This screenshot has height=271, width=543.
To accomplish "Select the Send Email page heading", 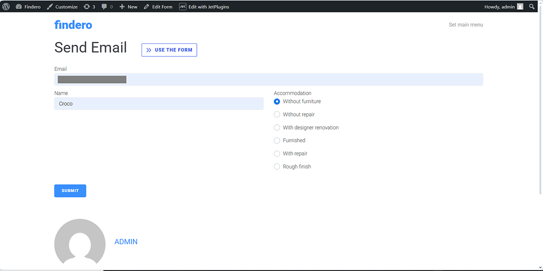I will point(90,47).
